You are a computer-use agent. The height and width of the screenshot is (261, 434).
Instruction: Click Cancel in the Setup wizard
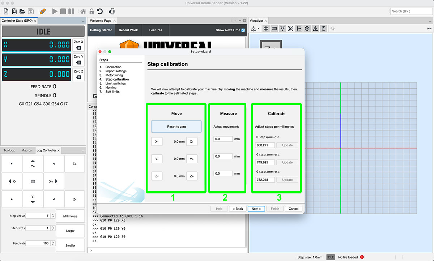[294, 209]
